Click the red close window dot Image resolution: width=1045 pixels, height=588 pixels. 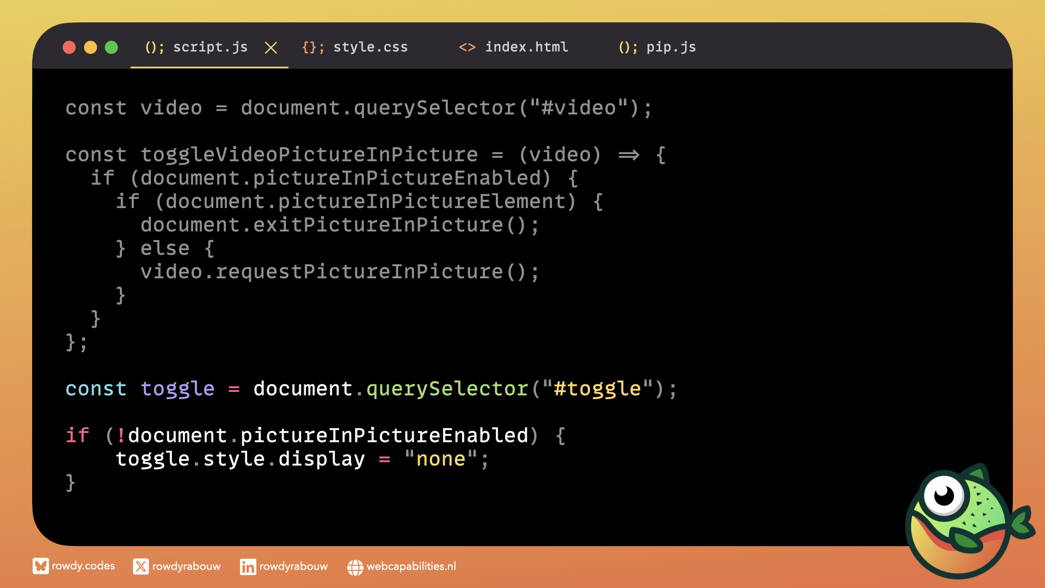pyautogui.click(x=69, y=47)
